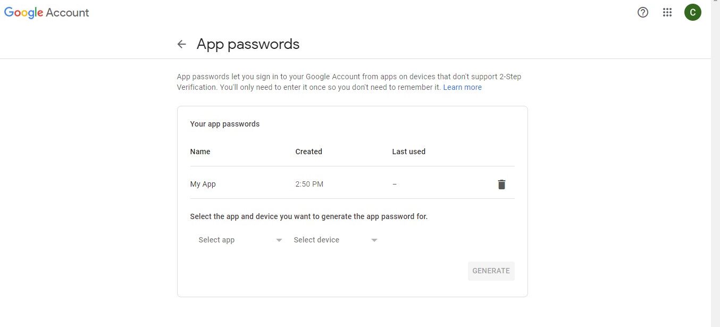Image resolution: width=720 pixels, height=327 pixels.
Task: Click the Created column header
Action: (x=308, y=152)
